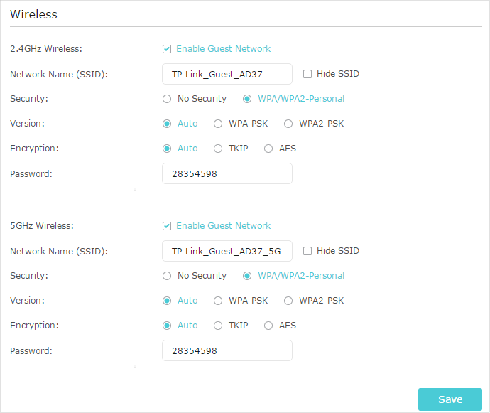Click the 5GHz SSID field TP-Link_Guest_AD37_5G
490x413 pixels.
tap(227, 251)
